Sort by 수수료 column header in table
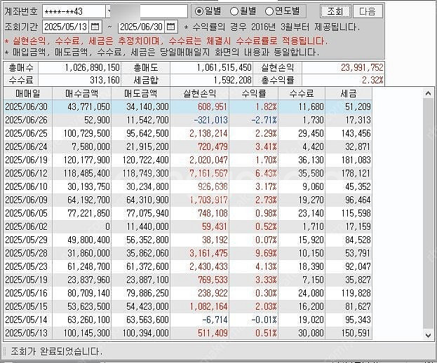The height and width of the screenshot is (363, 437). (302, 93)
